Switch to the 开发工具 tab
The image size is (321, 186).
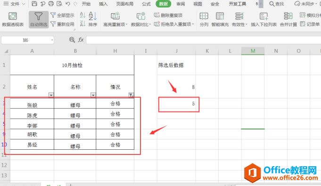pos(237,4)
